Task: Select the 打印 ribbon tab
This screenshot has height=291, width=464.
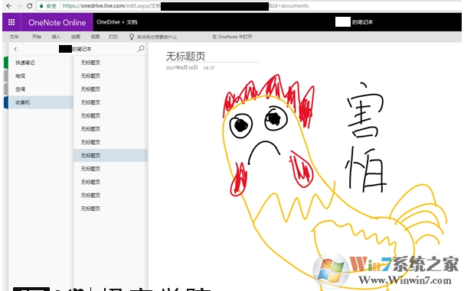Action: pos(113,37)
